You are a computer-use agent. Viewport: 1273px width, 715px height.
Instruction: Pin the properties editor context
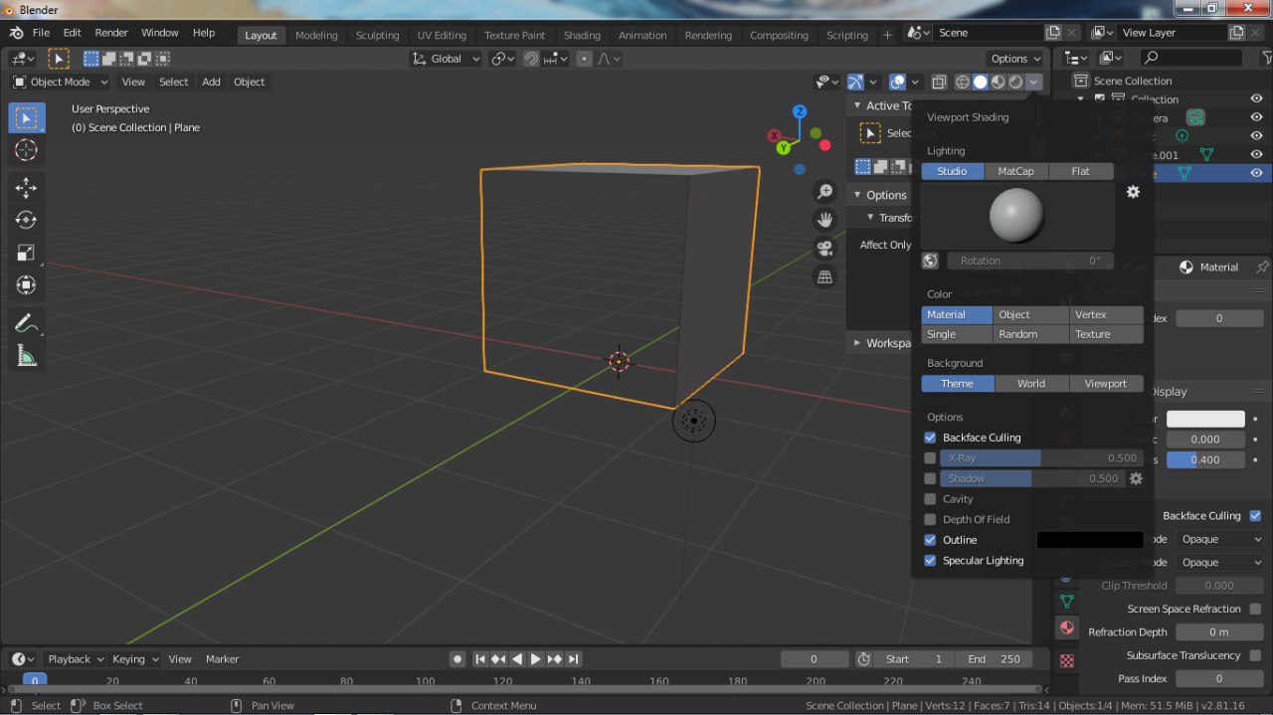click(1262, 267)
